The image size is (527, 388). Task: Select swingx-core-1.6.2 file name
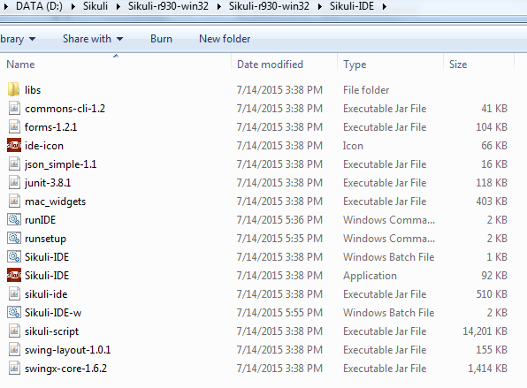(65, 369)
